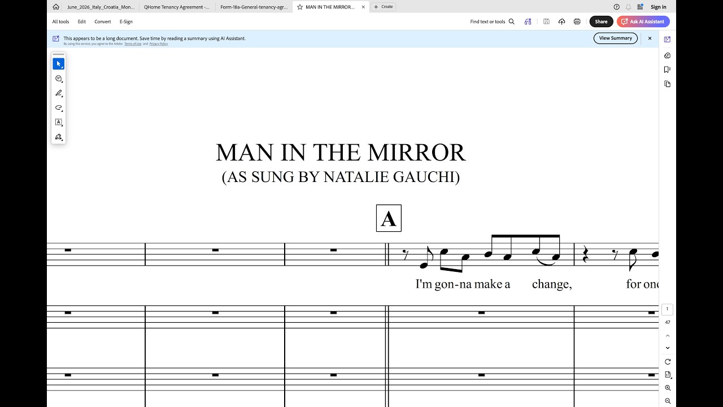This screenshot has width=723, height=407.
Task: Choose the highlighter pen tool
Action: 59,93
